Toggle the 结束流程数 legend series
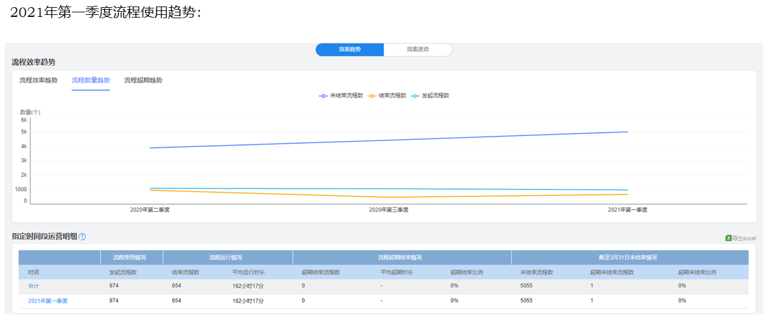Viewport: 767px width, 322px height. (x=387, y=96)
